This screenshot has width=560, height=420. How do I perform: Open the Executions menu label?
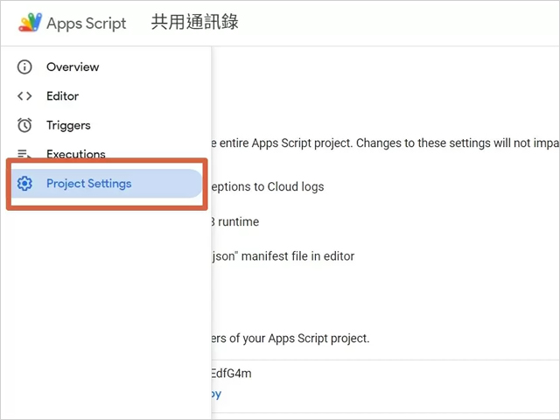(75, 154)
